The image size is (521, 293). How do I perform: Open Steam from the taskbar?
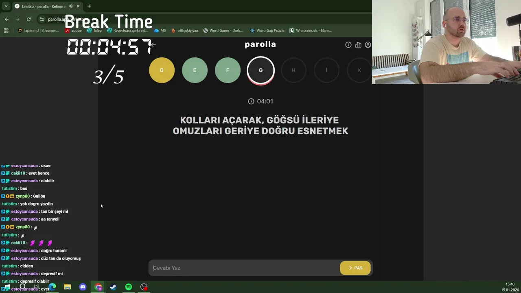pos(113,287)
